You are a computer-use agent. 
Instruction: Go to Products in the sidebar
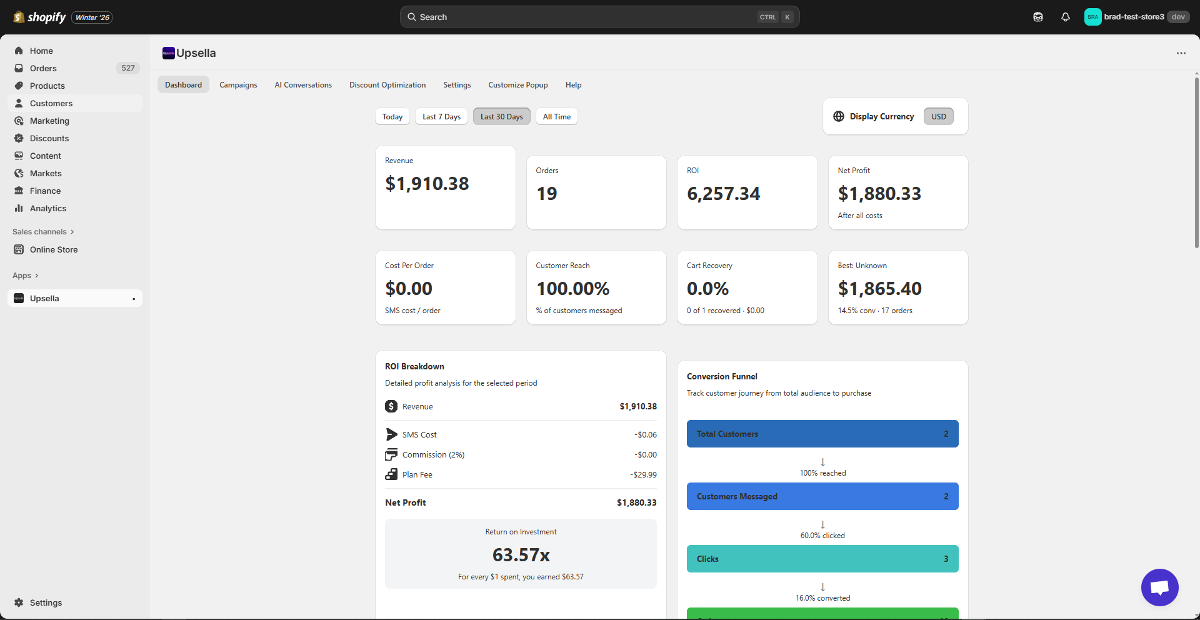75,86
